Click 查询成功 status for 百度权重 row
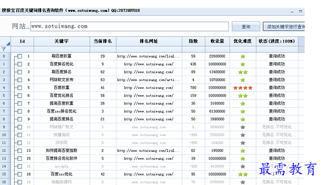 point(277,88)
